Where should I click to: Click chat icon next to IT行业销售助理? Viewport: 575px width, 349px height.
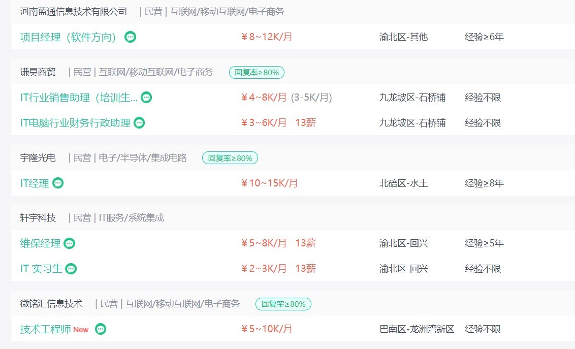tap(146, 98)
